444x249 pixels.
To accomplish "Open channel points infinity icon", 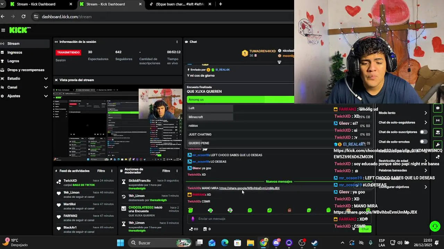I will [194, 229].
